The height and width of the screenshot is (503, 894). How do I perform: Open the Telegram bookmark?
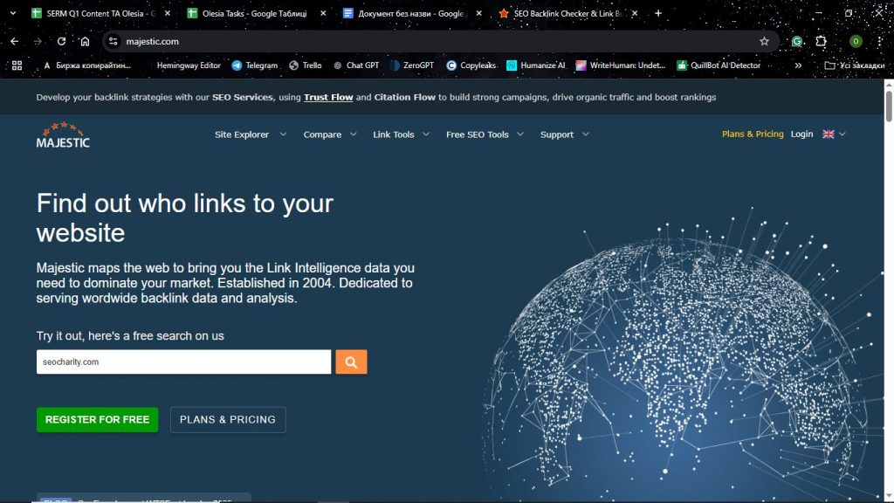[254, 65]
